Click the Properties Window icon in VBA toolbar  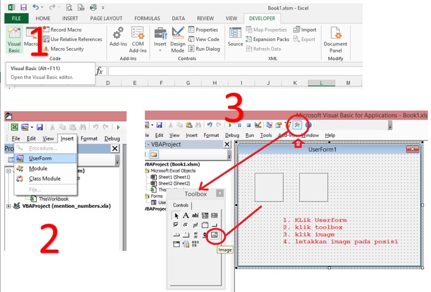[278, 125]
